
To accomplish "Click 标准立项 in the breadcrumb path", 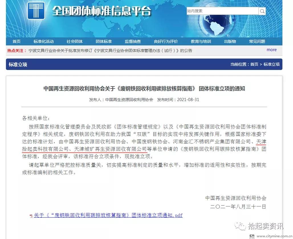I will coord(271,65).
